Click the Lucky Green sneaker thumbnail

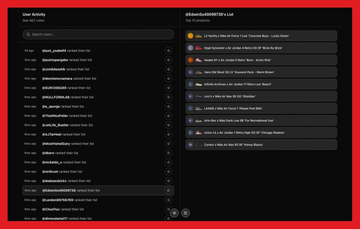(x=199, y=36)
